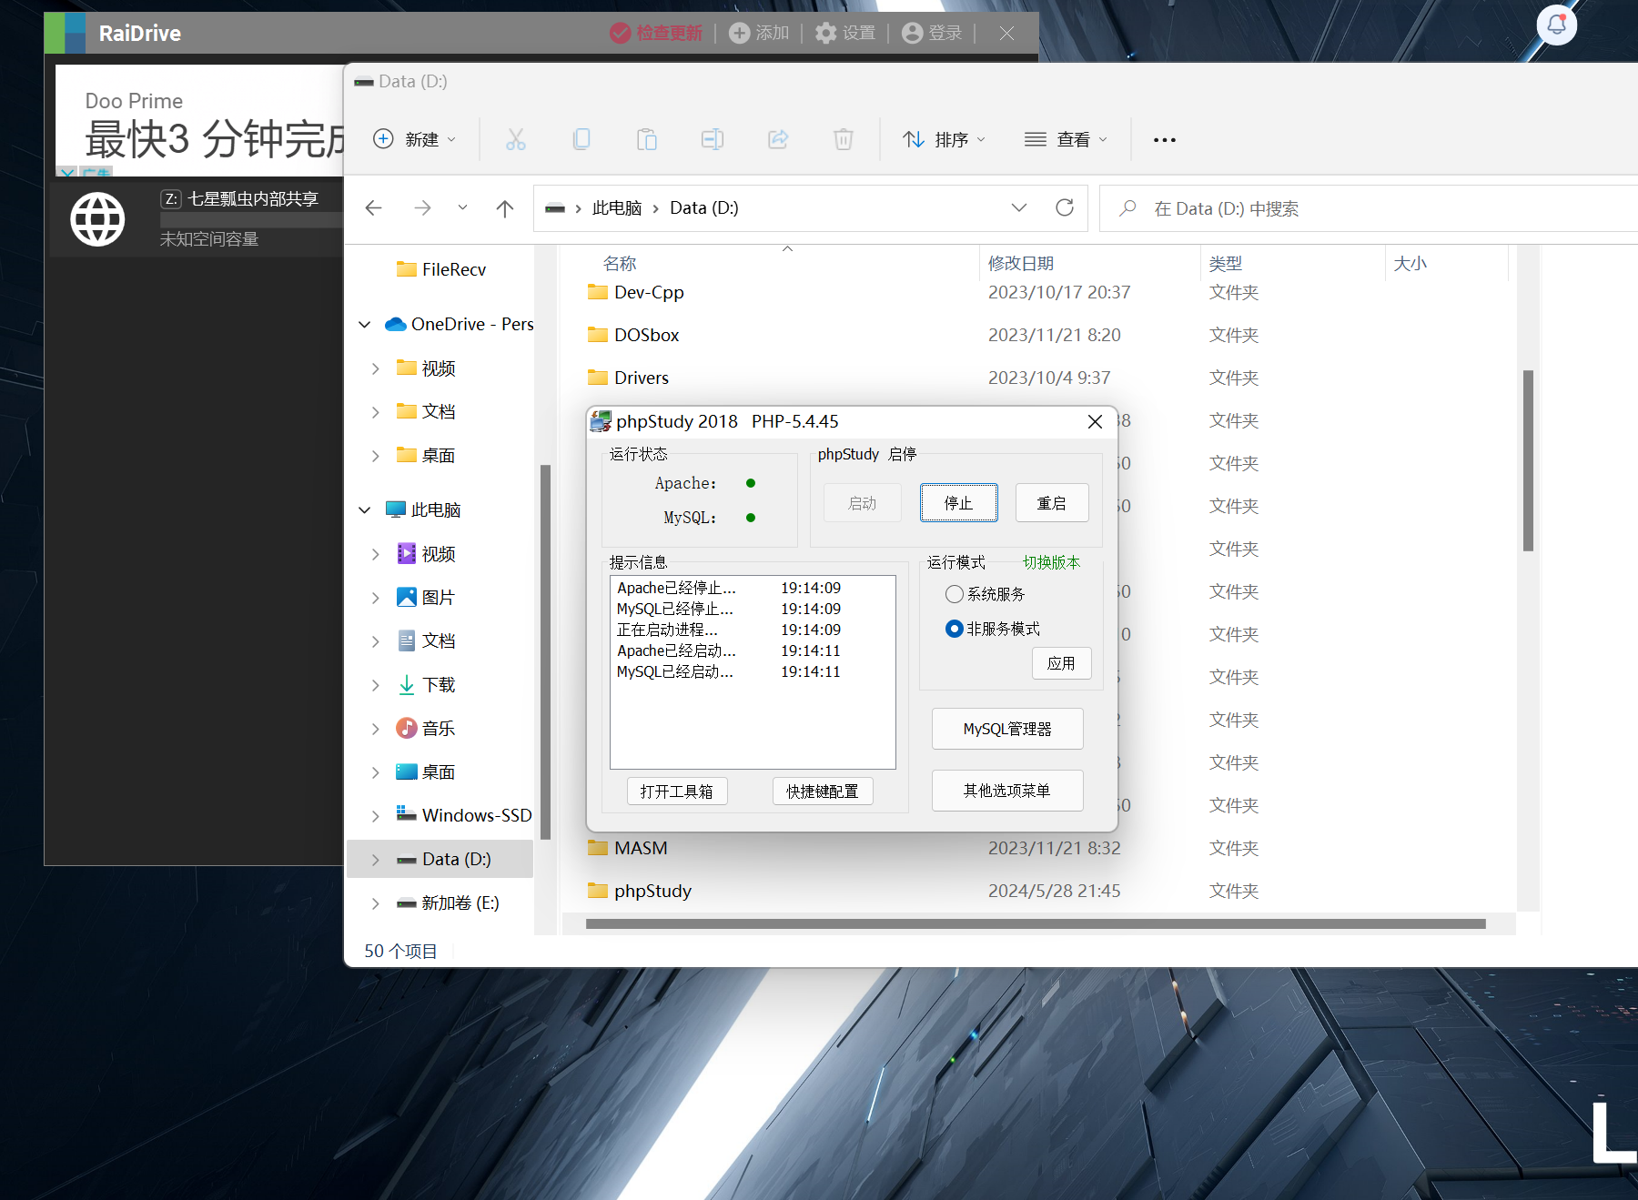Open the 查看 view dropdown
This screenshot has height=1200, width=1638.
1067,139
